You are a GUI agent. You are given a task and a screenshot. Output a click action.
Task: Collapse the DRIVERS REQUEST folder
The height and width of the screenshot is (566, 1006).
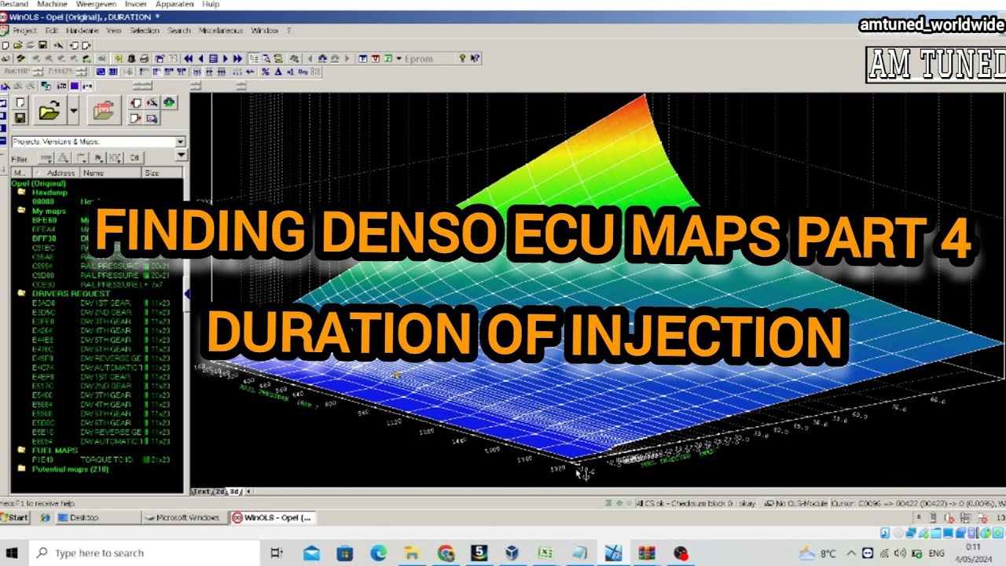pyautogui.click(x=22, y=293)
